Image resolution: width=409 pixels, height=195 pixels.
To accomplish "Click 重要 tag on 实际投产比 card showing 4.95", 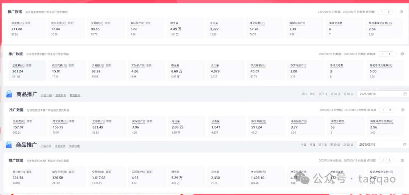I will 149,172.
